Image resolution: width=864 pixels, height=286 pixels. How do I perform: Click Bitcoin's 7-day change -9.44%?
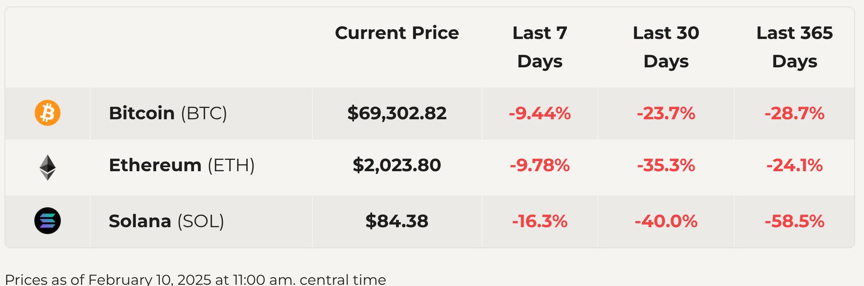click(540, 113)
